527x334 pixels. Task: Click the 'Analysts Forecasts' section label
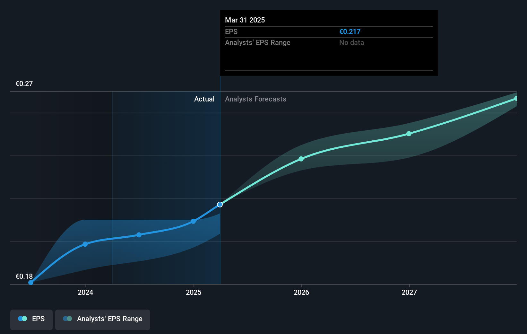coord(255,99)
